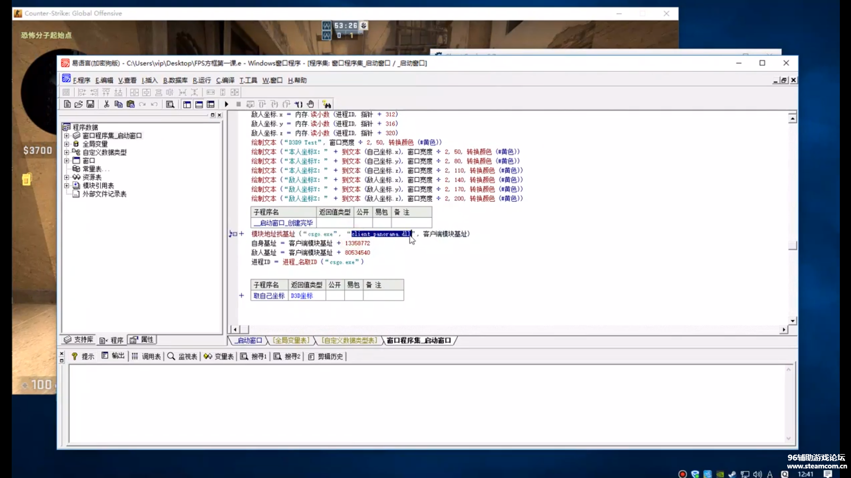
Task: Open the R.运行 menu
Action: tap(202, 80)
